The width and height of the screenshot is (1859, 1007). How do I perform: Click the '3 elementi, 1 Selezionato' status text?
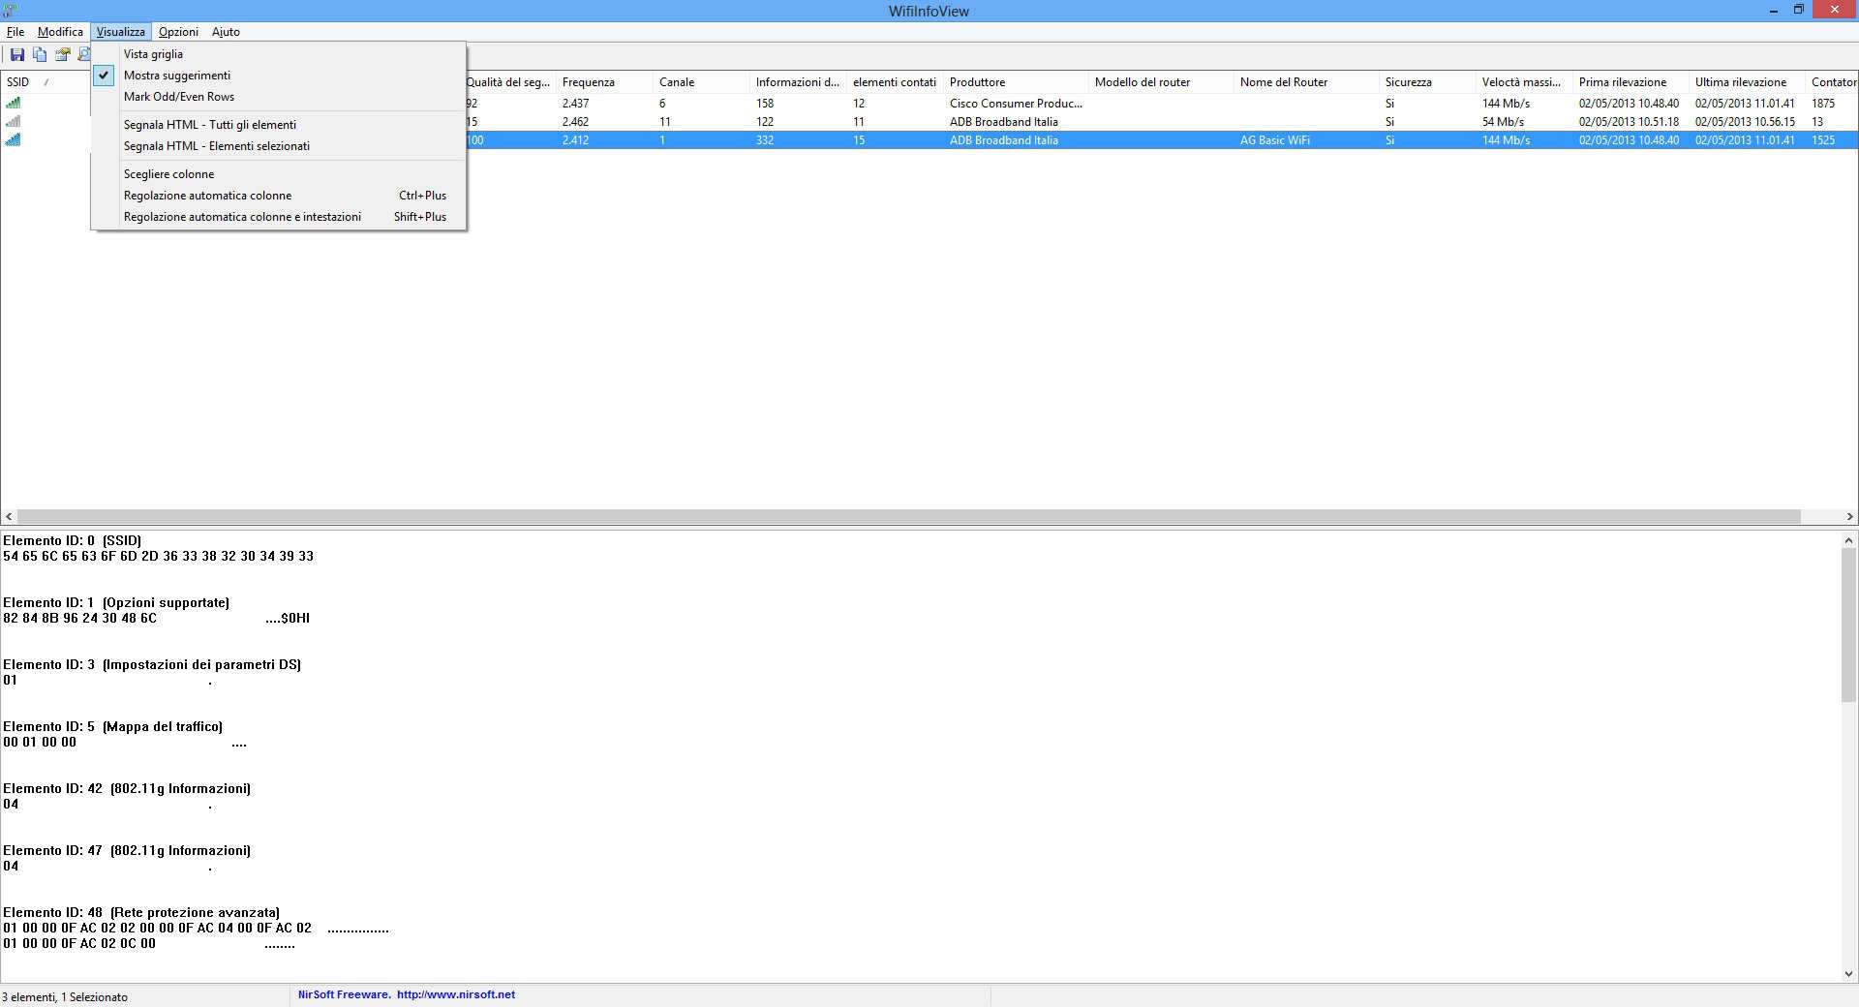tap(65, 997)
